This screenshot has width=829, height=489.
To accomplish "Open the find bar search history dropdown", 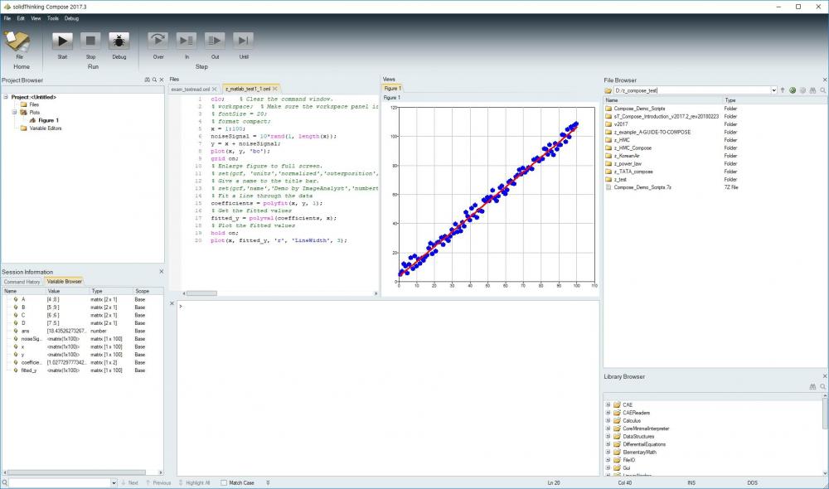I will [x=114, y=482].
